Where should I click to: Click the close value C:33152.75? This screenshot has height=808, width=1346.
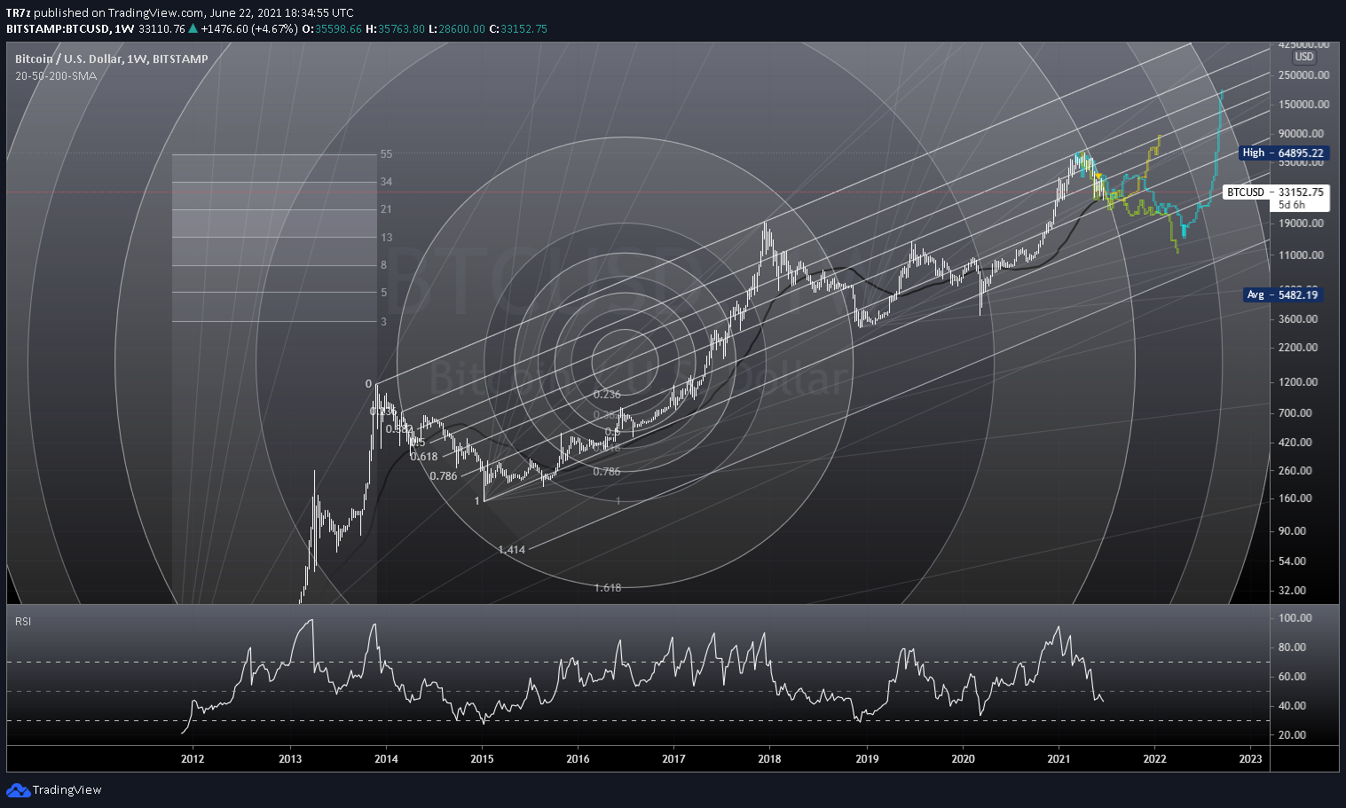(518, 29)
